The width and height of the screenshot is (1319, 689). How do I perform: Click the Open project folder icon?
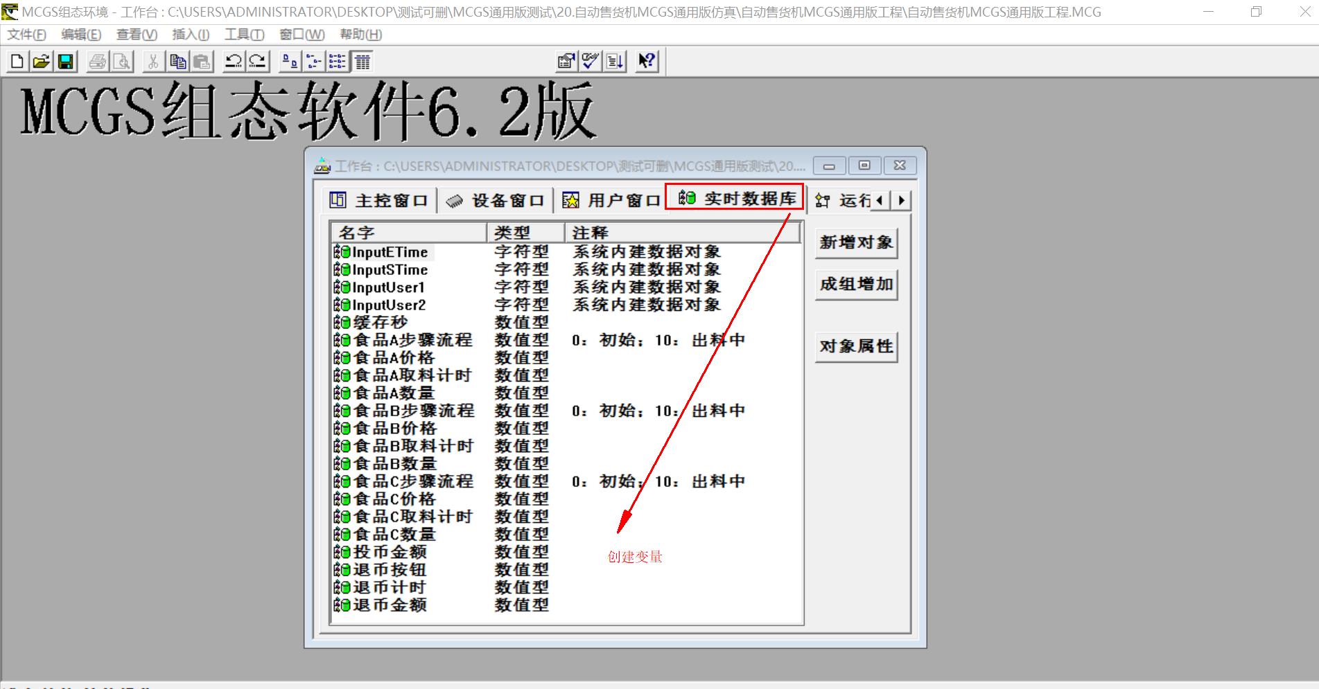tap(42, 62)
